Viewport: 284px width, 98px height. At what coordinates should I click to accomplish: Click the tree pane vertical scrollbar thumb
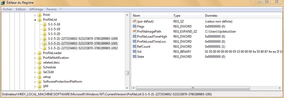pyautogui.click(x=127, y=73)
